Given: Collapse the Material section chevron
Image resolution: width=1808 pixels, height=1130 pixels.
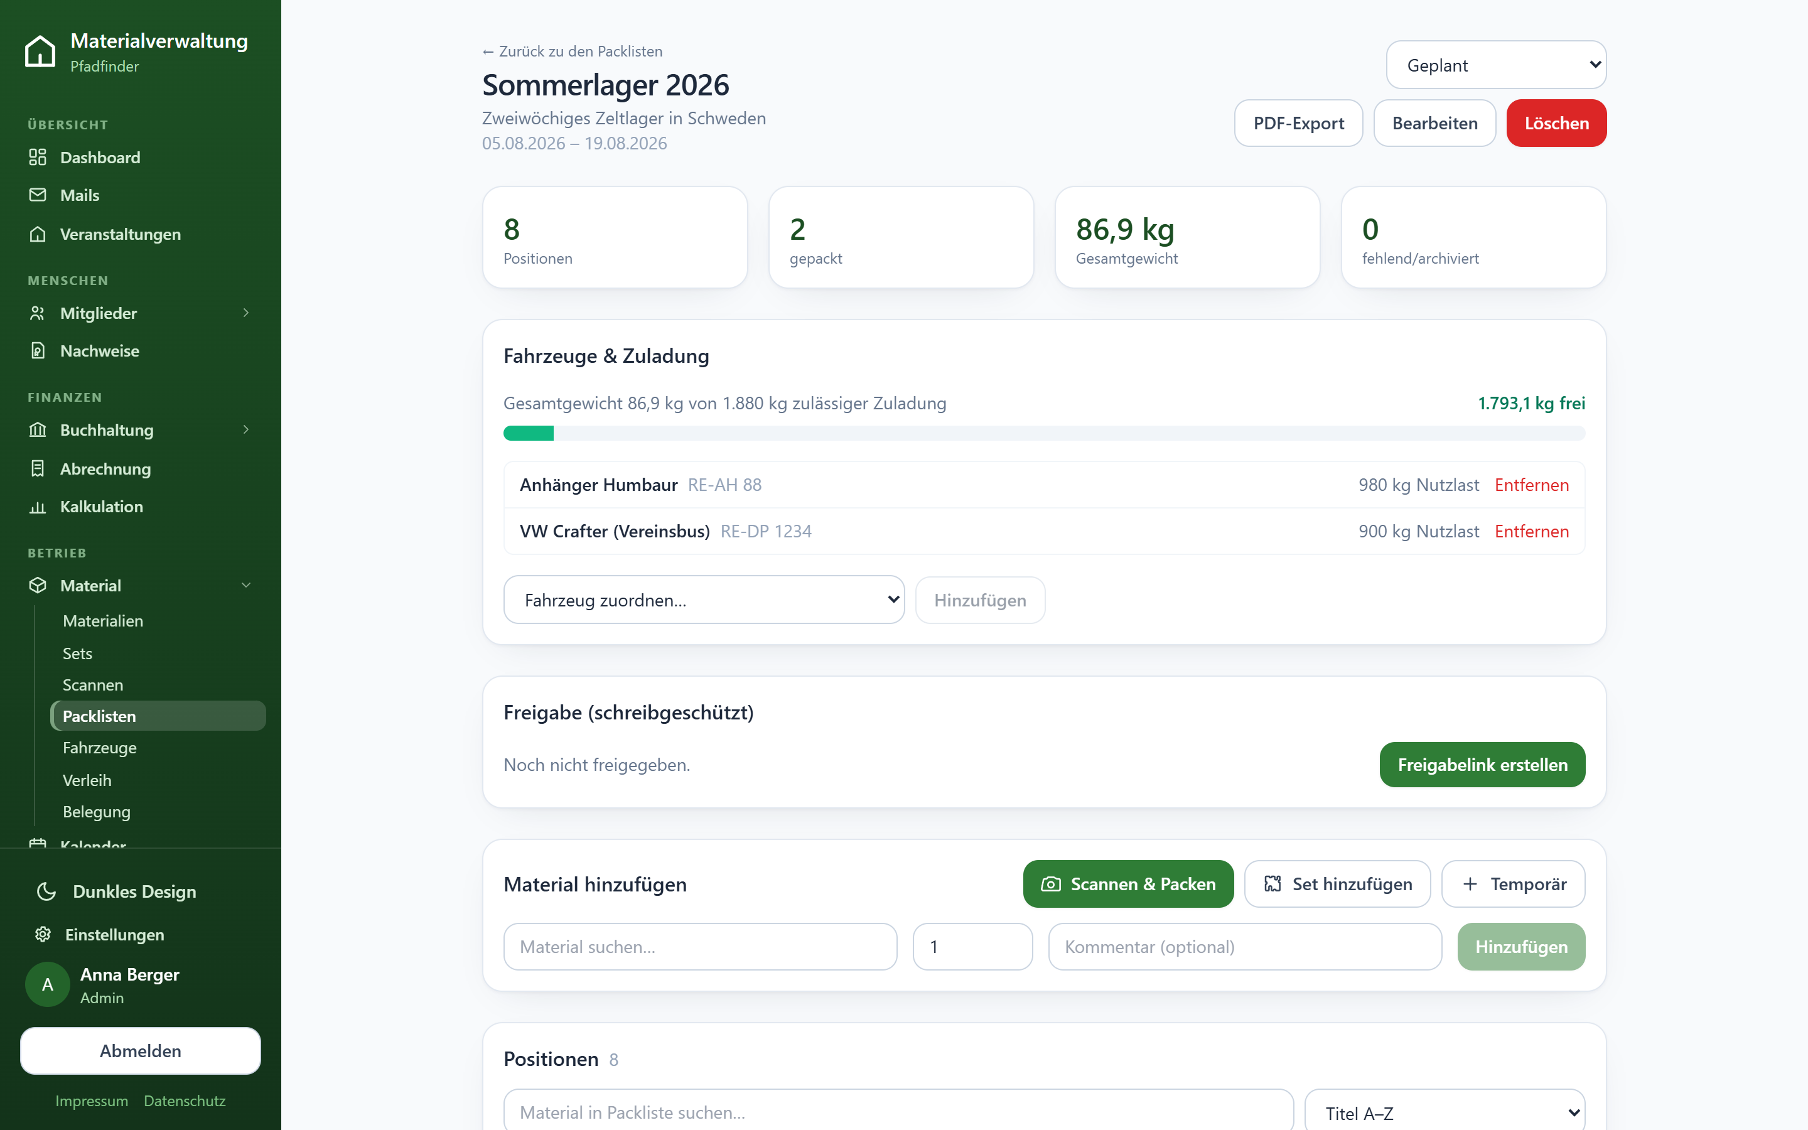Looking at the screenshot, I should pos(246,585).
